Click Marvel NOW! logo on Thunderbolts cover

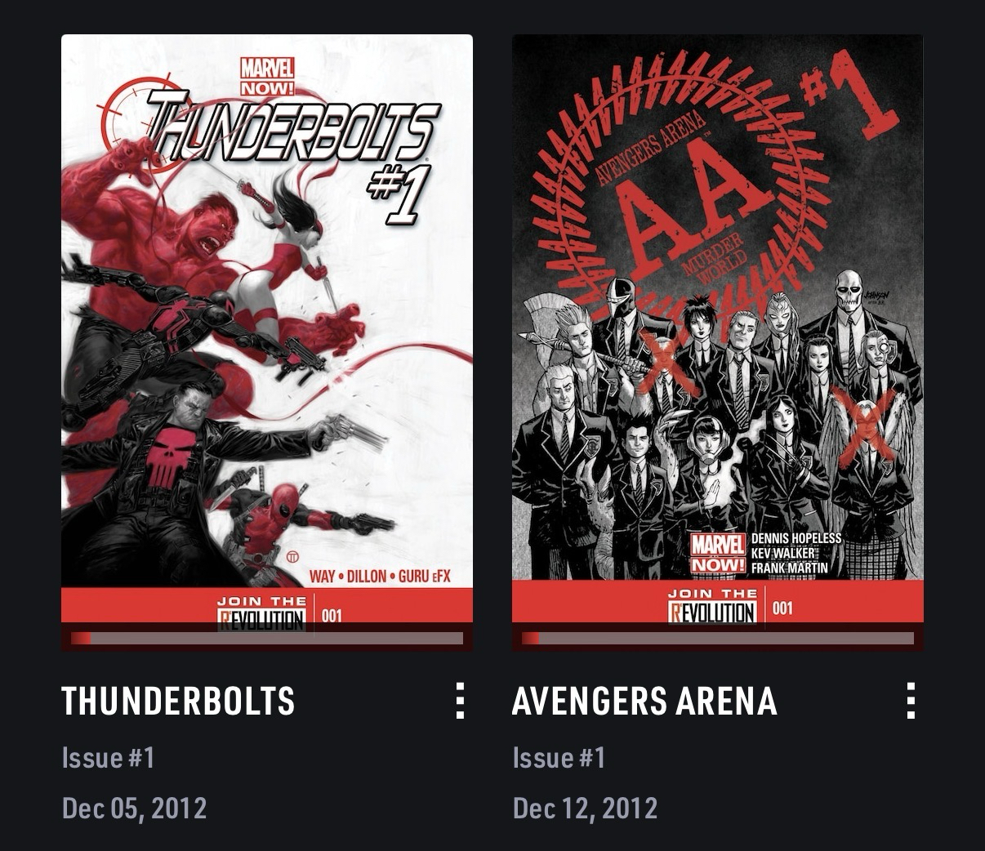pos(267,77)
